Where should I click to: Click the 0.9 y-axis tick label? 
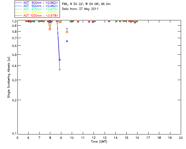click(14, 26)
